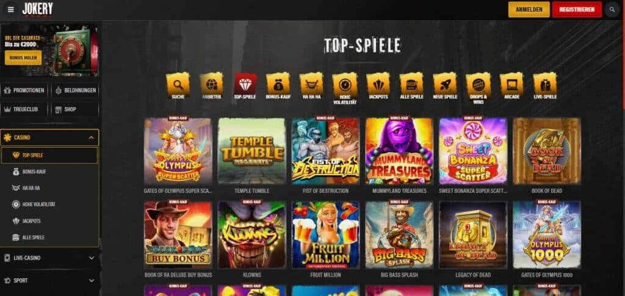Launch the Big Bass Splash game
This screenshot has width=625, height=296.
click(399, 234)
